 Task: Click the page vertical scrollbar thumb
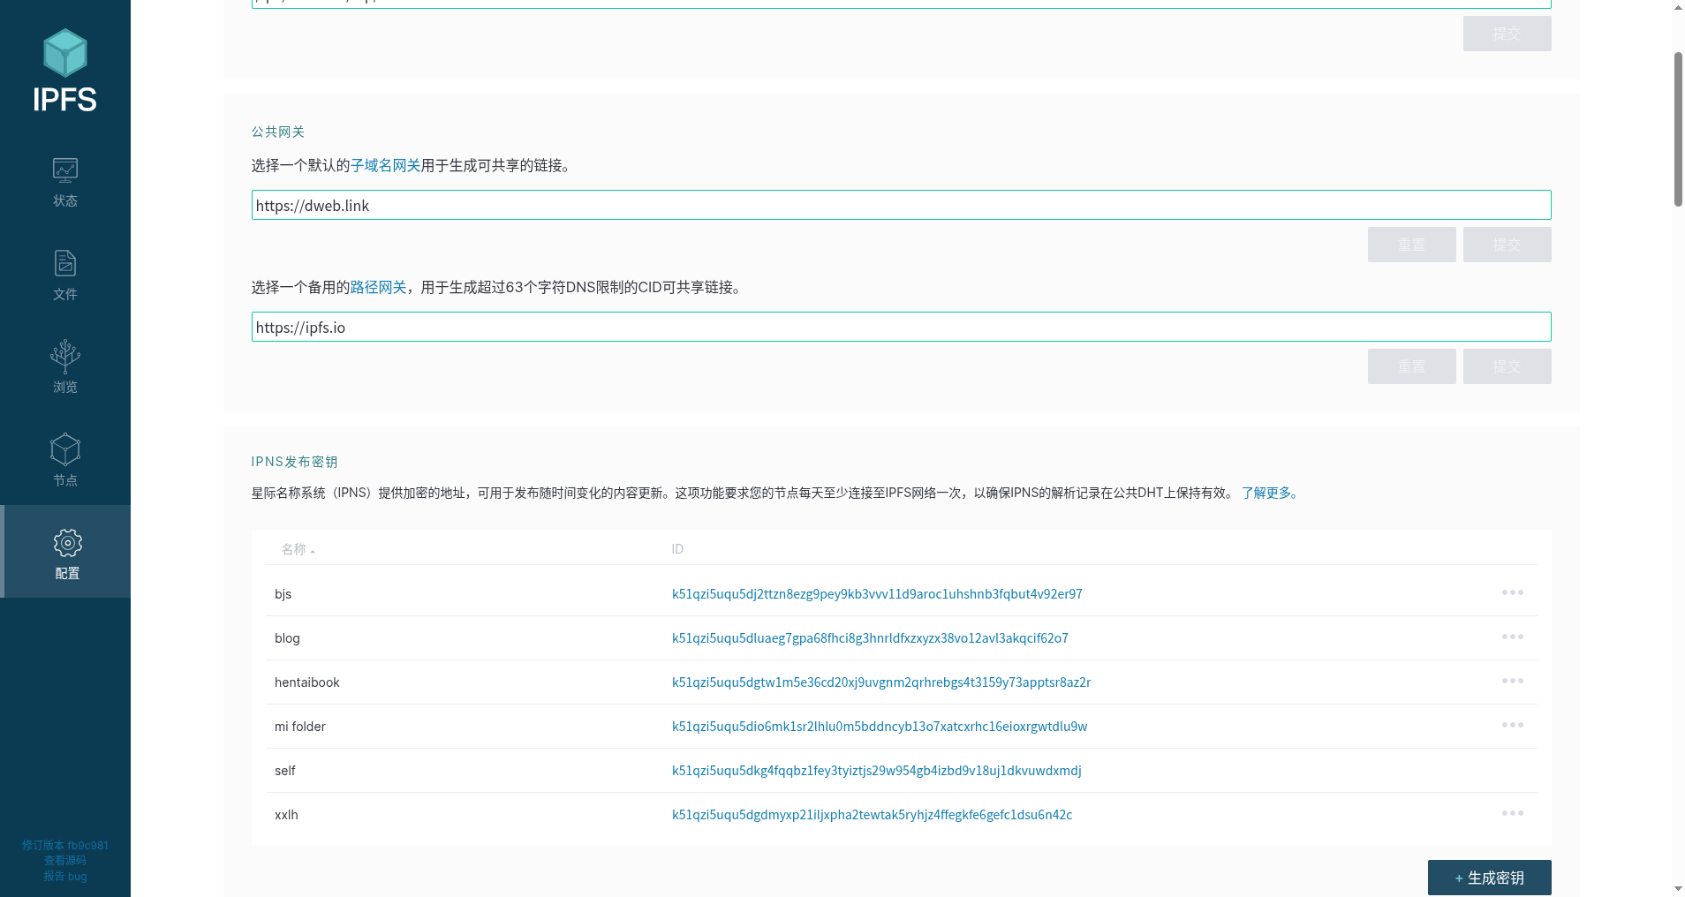[1678, 129]
